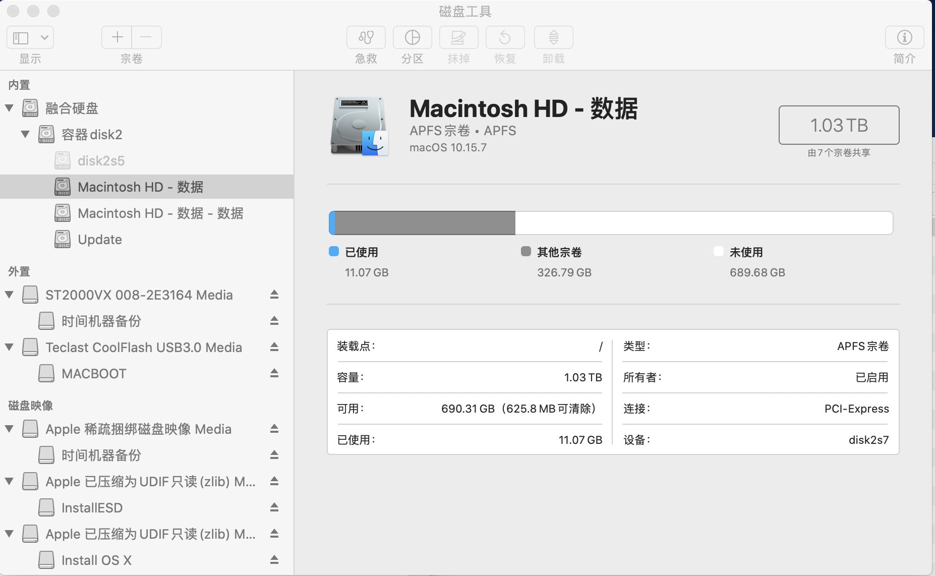Open the Partition (分区) tool
935x576 pixels.
click(412, 38)
